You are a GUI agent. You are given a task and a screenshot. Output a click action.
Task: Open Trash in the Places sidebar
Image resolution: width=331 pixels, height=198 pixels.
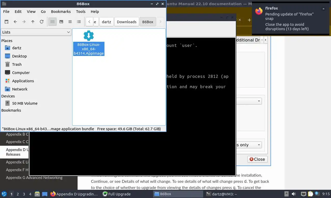click(x=17, y=64)
